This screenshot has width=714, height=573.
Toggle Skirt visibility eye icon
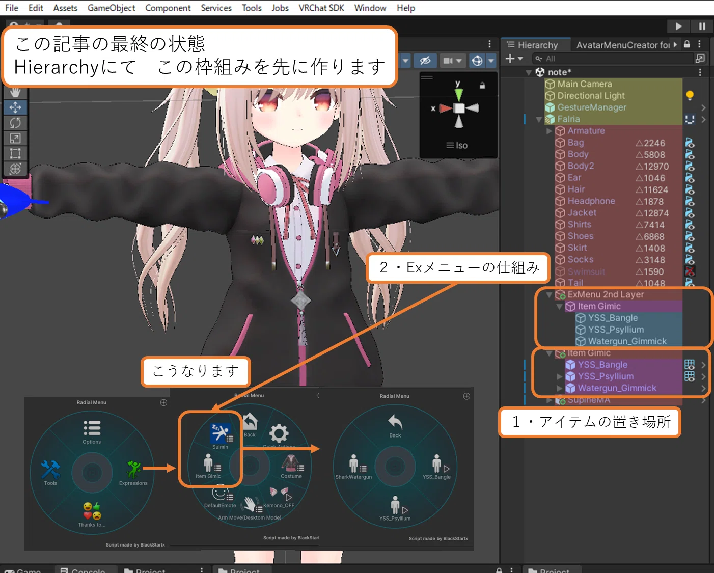tap(690, 248)
